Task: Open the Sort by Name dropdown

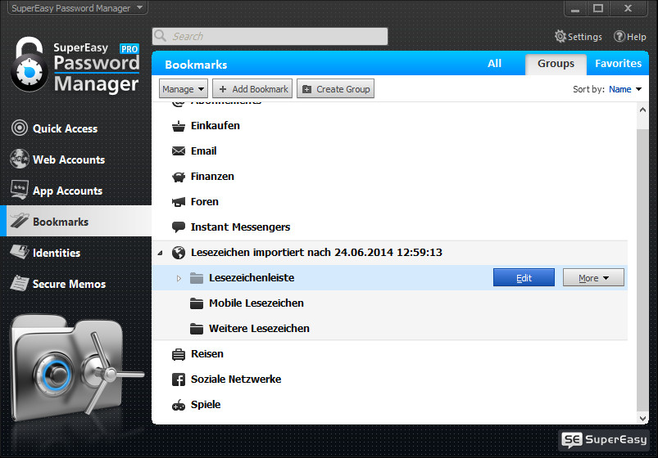Action: pos(625,89)
